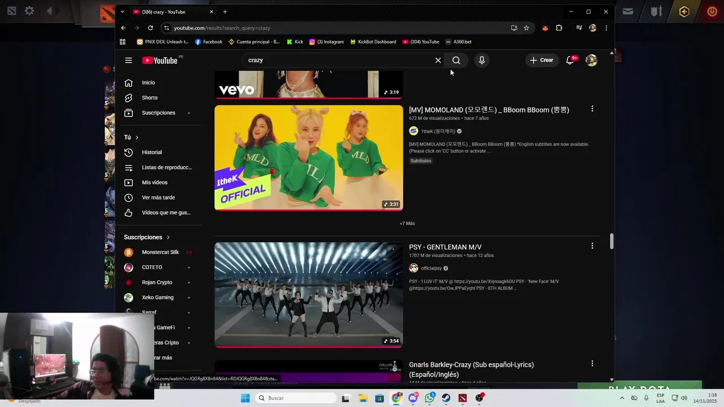The width and height of the screenshot is (724, 407).
Task: Open the Kick bookmark
Action: [x=295, y=42]
